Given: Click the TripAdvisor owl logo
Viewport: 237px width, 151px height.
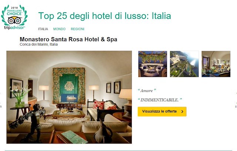Looking at the screenshot, I should [x=14, y=20].
